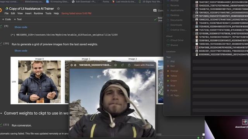Select AirDrop in the Finder sidebar
The width and height of the screenshot is (248, 139).
174,1
